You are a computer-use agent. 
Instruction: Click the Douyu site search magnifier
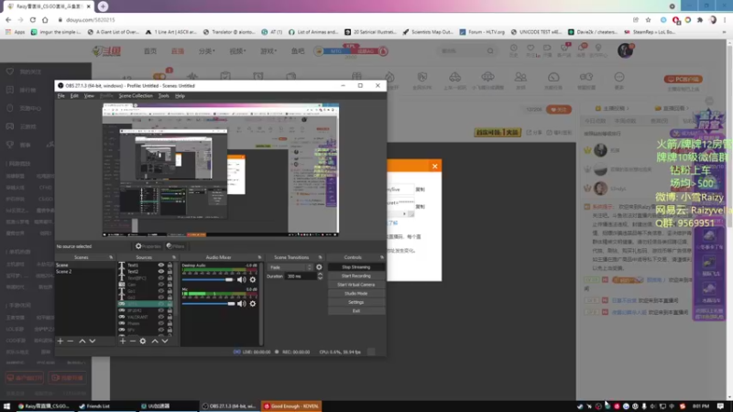click(x=490, y=51)
